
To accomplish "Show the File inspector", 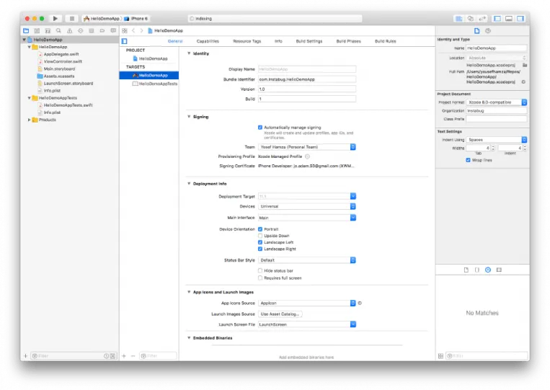I will pos(476,31).
